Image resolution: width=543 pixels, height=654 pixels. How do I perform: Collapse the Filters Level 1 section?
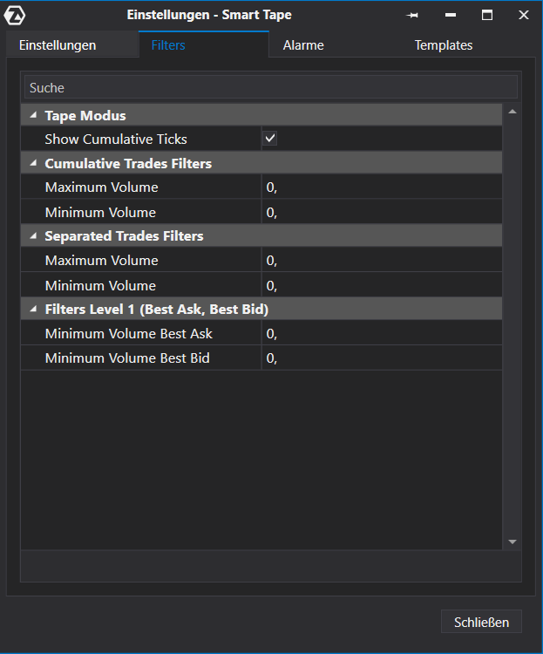click(x=33, y=309)
